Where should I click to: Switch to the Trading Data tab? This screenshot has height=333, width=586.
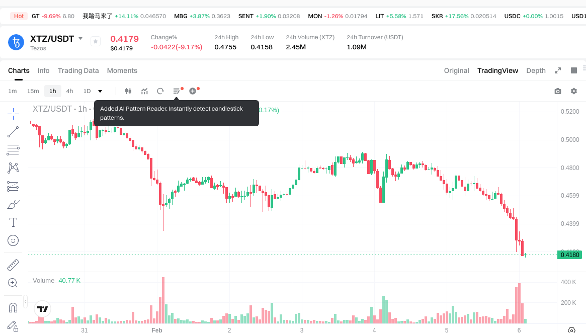click(78, 70)
